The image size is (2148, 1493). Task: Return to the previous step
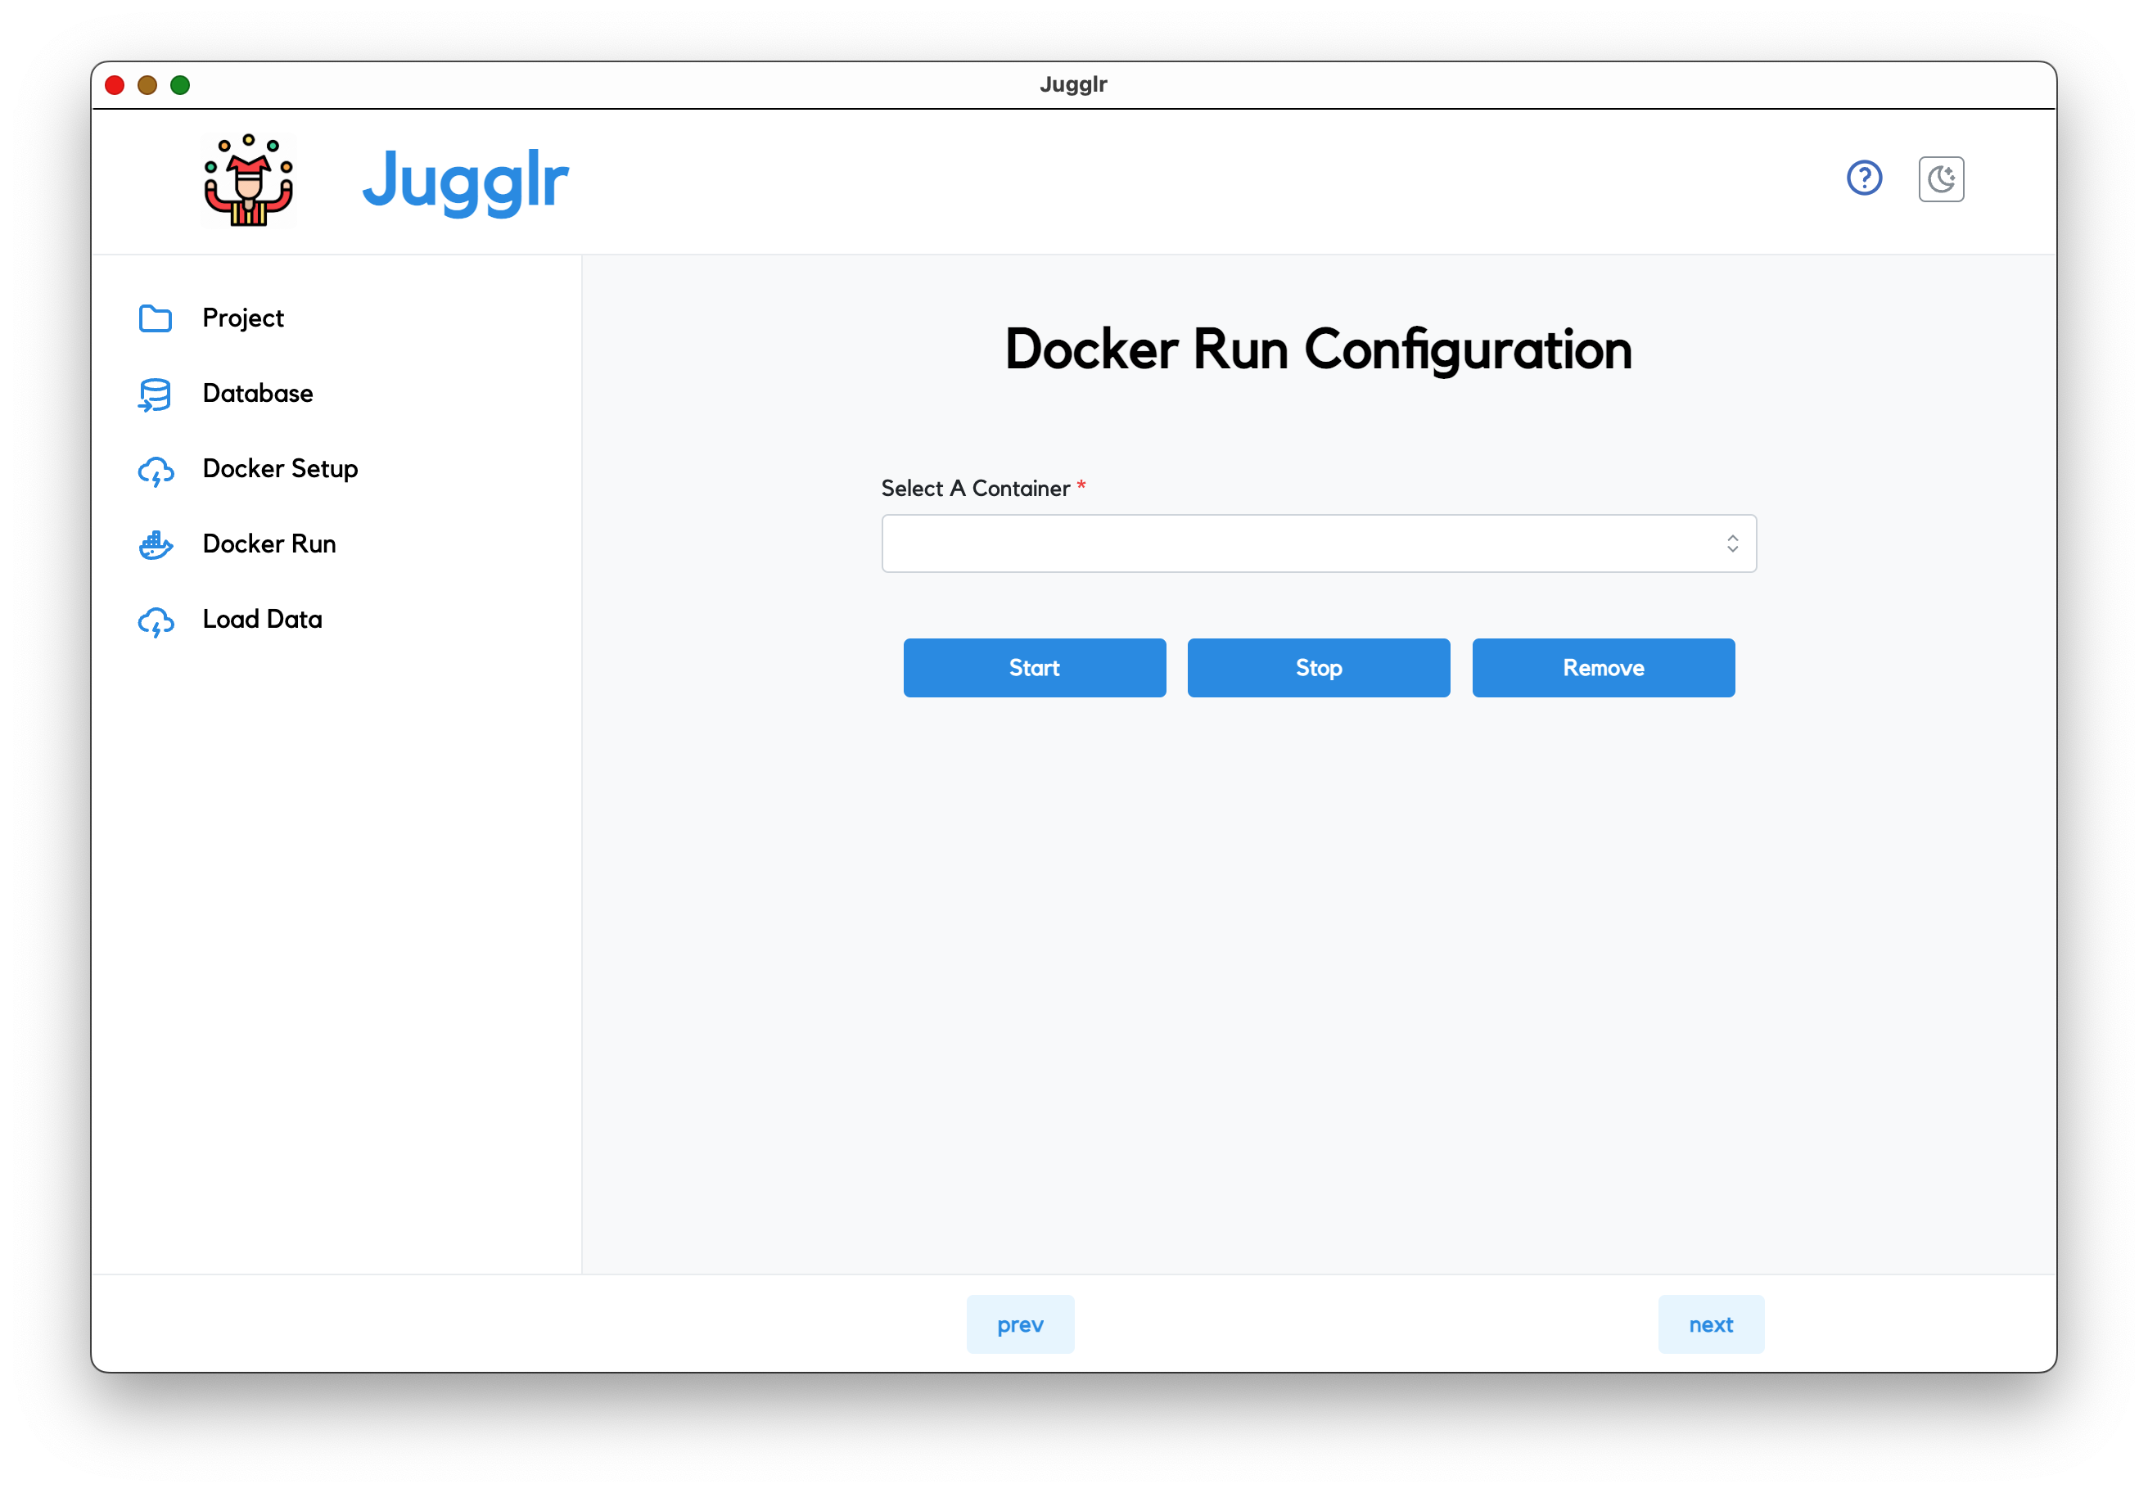[1020, 1324]
